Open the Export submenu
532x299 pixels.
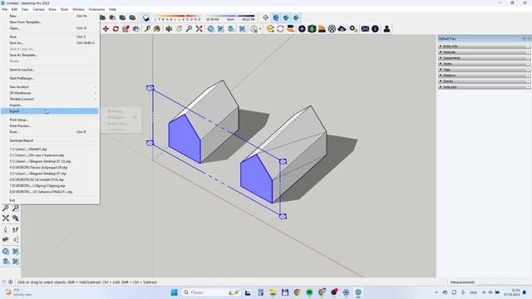tap(50, 111)
